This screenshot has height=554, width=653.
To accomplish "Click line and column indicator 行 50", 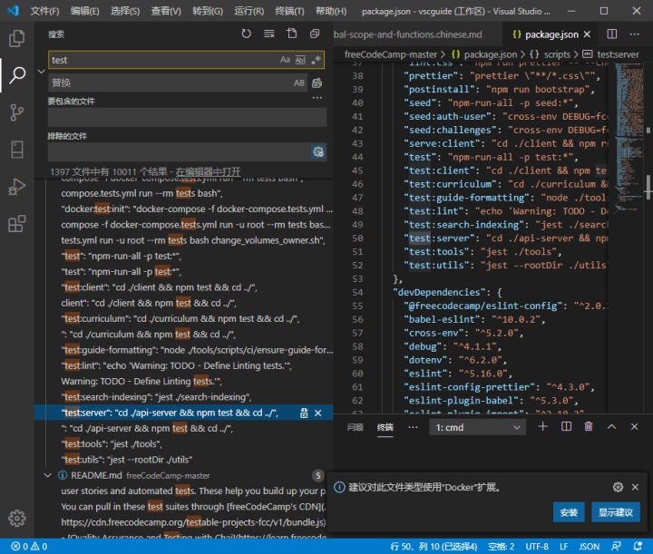I will point(434,547).
